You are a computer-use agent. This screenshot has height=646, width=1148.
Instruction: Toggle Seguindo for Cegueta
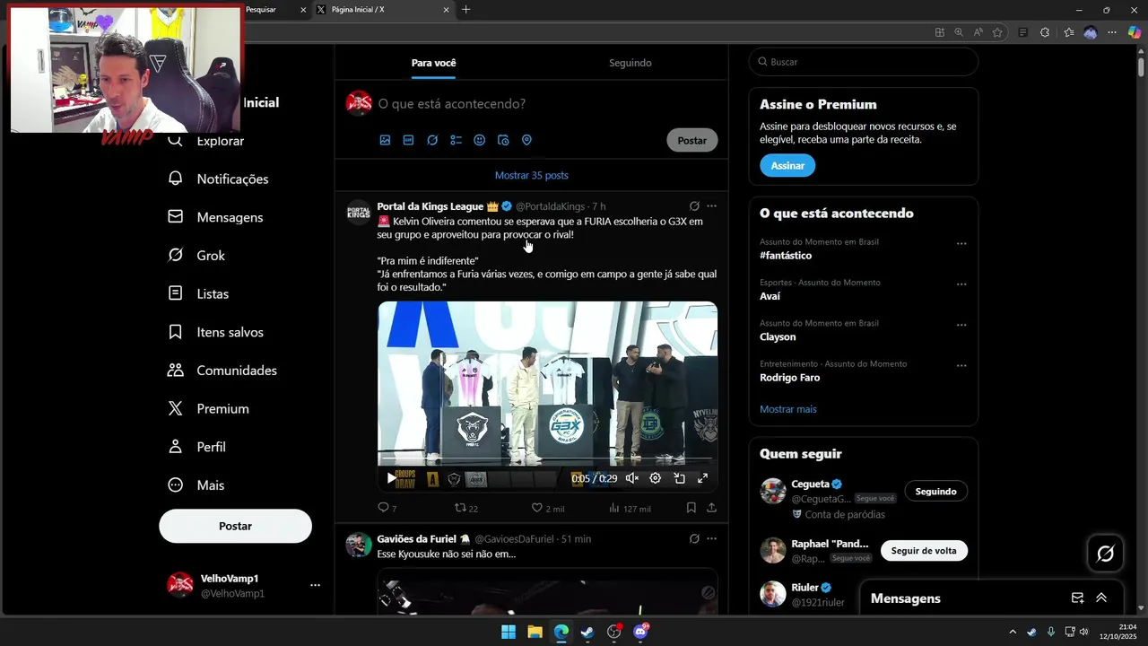[x=935, y=492]
